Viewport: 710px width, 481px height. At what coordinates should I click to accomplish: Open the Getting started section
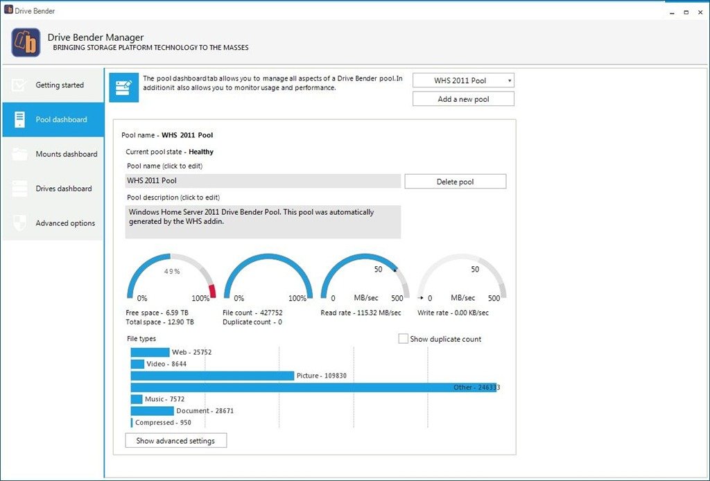(x=53, y=85)
